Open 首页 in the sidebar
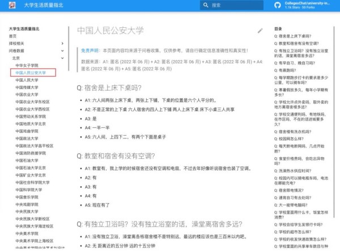340x252 pixels. [12, 36]
